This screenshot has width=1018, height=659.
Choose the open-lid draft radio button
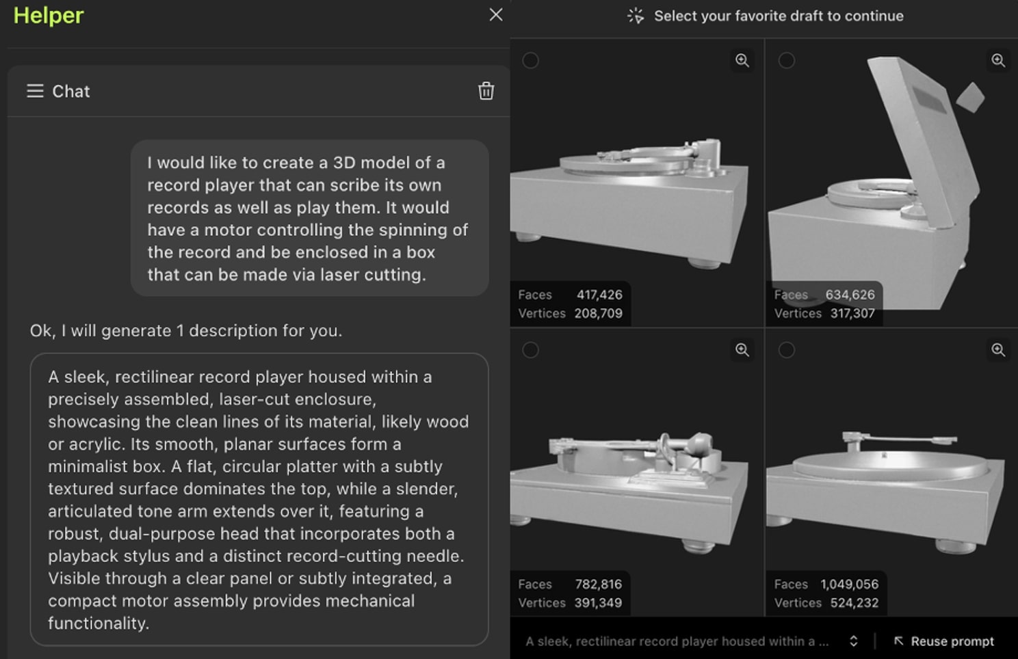tap(787, 61)
